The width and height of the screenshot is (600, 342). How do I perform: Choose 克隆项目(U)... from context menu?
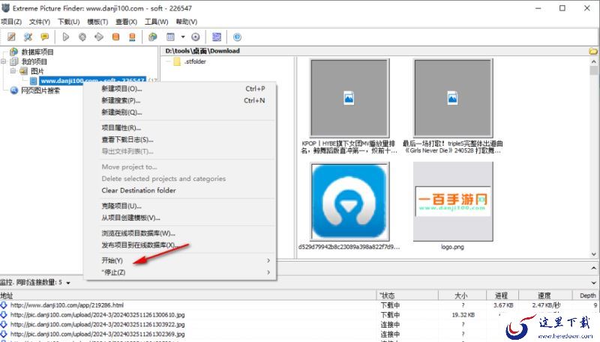coord(180,206)
